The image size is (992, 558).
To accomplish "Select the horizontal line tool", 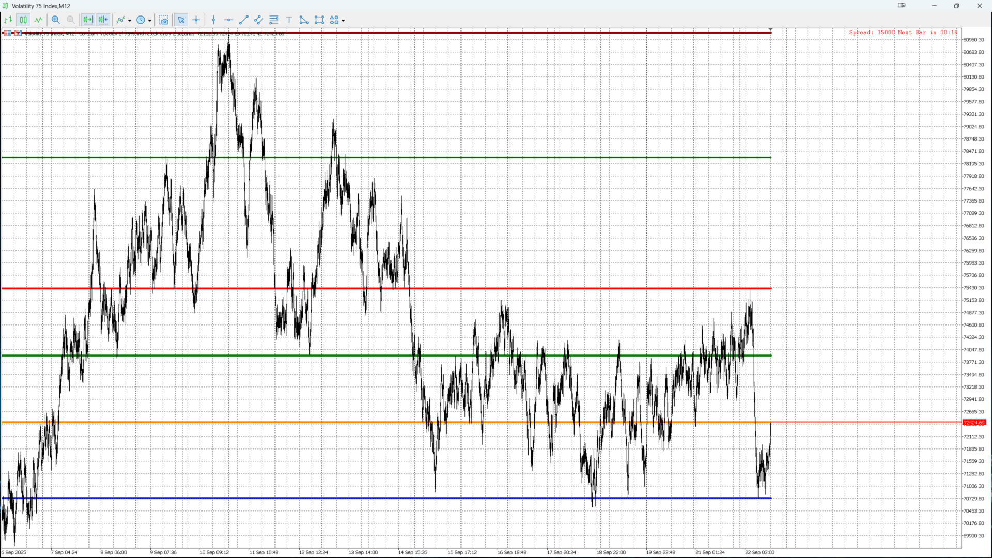I will click(x=228, y=20).
